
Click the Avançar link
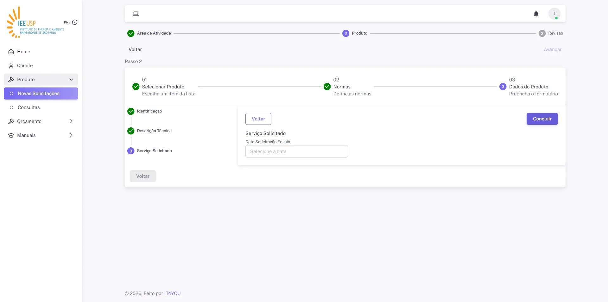tap(553, 49)
